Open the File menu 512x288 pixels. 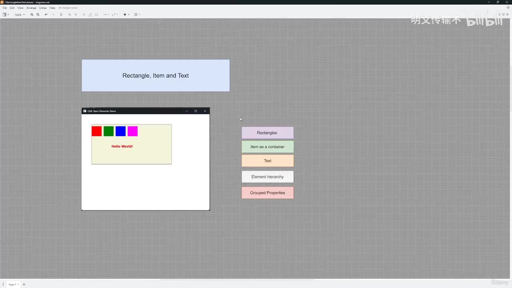pyautogui.click(x=5, y=8)
